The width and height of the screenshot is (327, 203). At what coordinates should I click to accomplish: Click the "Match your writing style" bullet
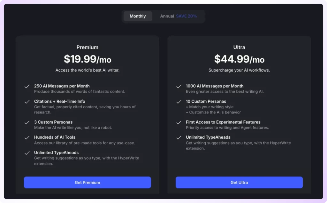pyautogui.click(x=210, y=107)
